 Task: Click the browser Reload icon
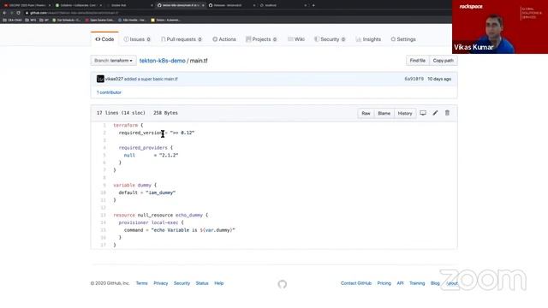click(19, 13)
